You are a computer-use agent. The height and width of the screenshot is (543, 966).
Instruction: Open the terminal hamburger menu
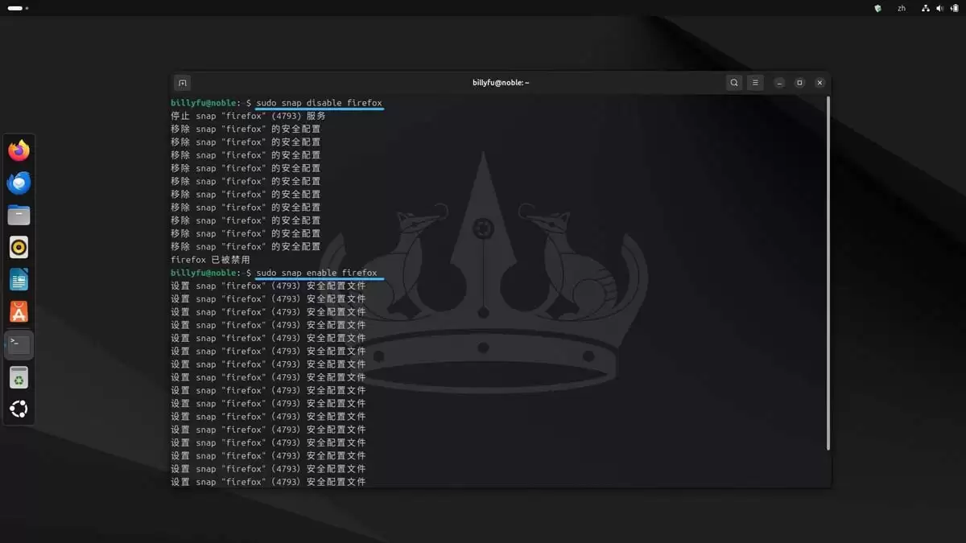click(x=755, y=82)
